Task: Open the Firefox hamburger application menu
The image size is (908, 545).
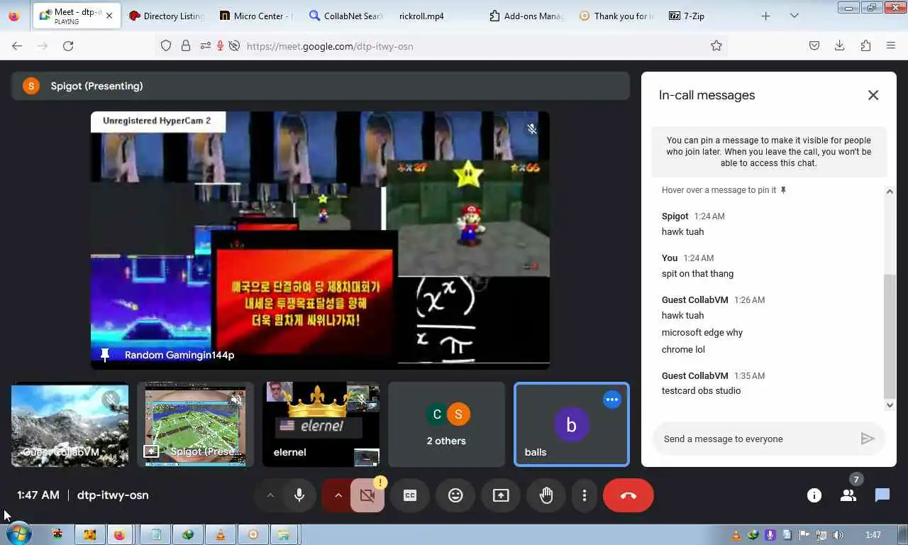Action: 891,45
